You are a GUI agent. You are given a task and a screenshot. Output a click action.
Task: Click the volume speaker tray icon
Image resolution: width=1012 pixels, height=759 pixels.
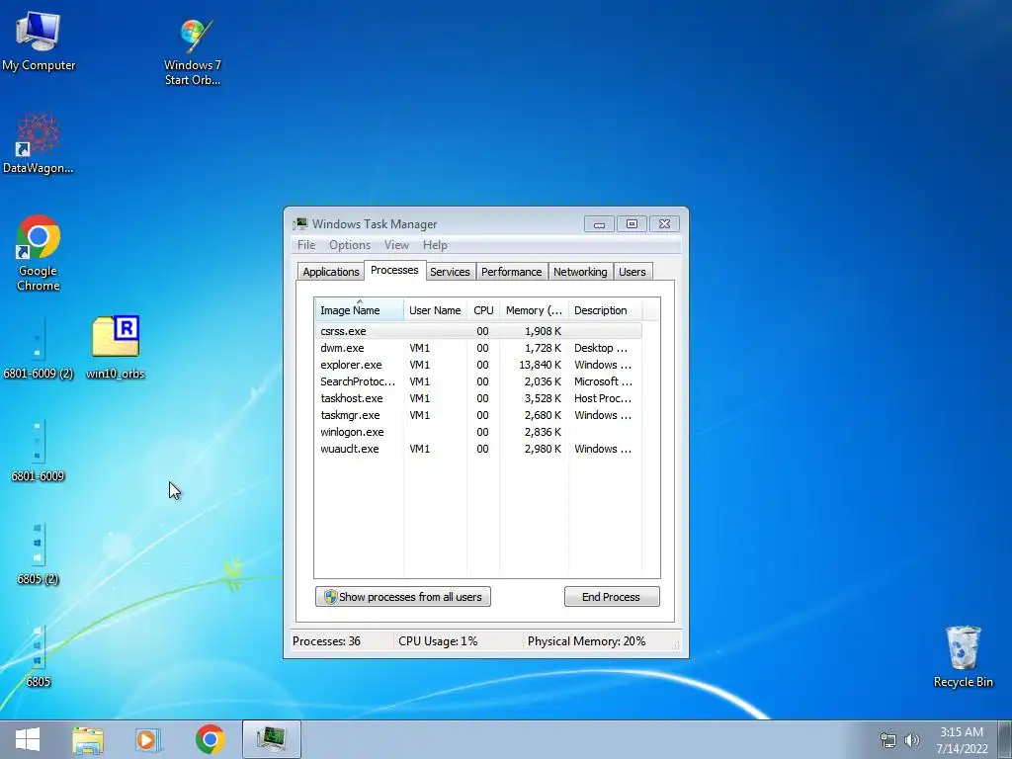pyautogui.click(x=912, y=740)
